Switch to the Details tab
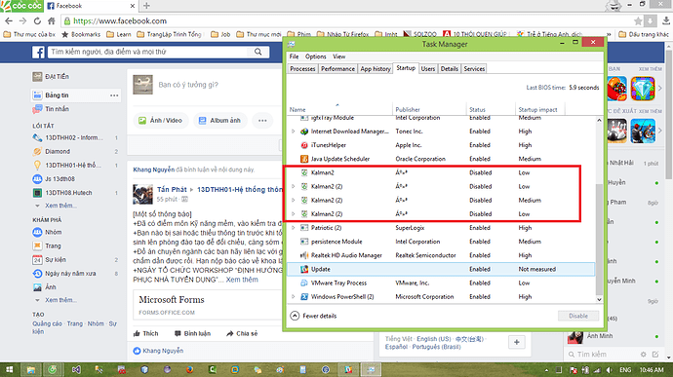This screenshot has height=377, width=673. [450, 68]
